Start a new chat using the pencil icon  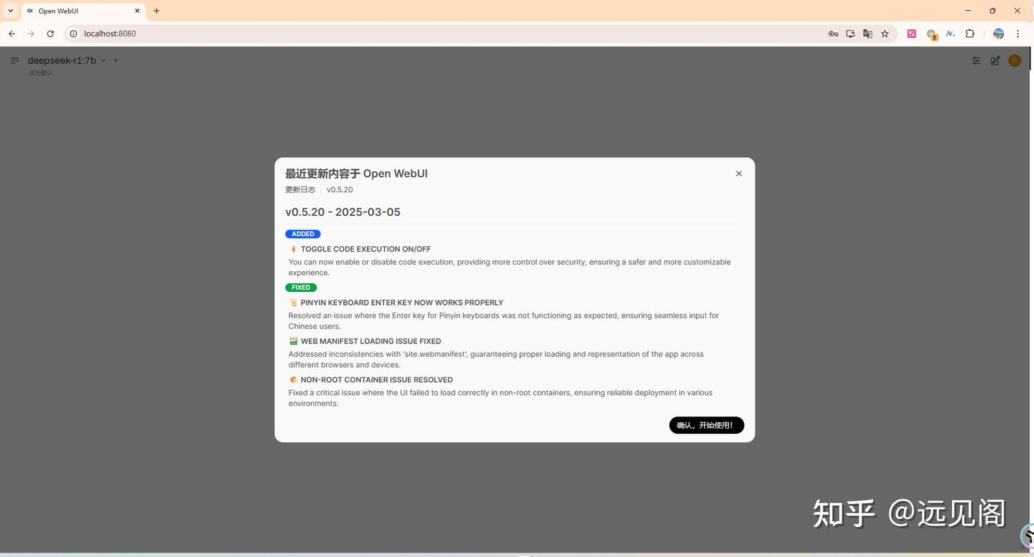pos(995,60)
